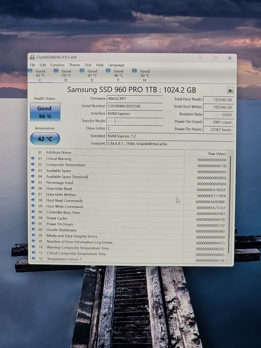Click the Power On Count value 3901 count

pos(218,122)
